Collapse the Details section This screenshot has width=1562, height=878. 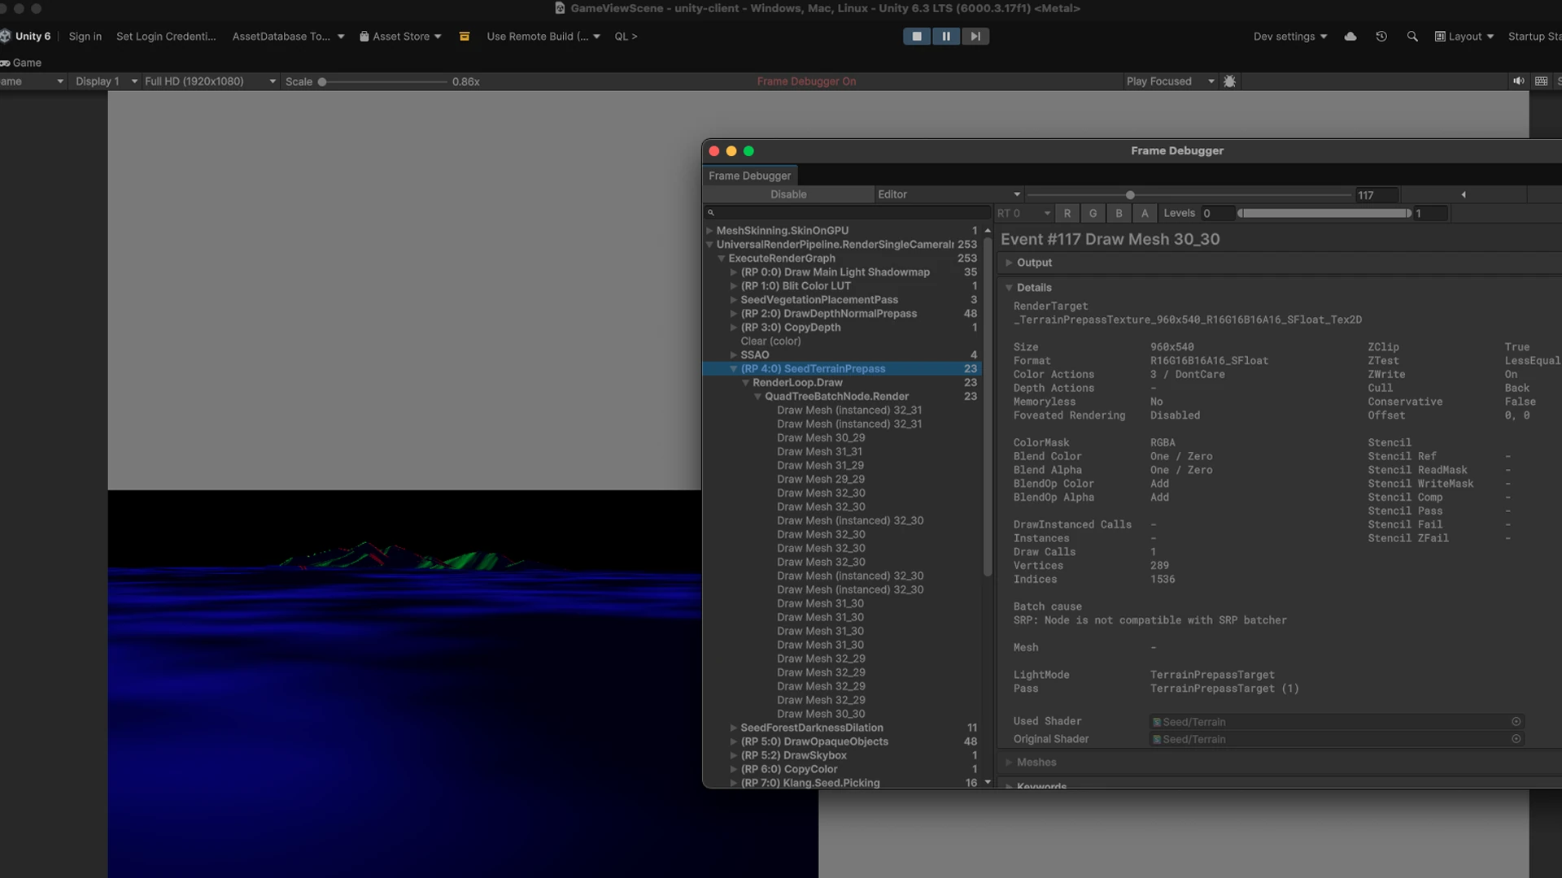(1009, 288)
